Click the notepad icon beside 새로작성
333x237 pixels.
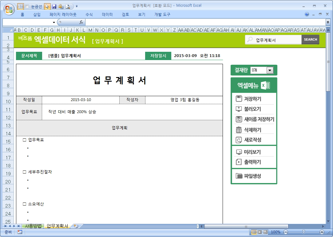click(239, 140)
